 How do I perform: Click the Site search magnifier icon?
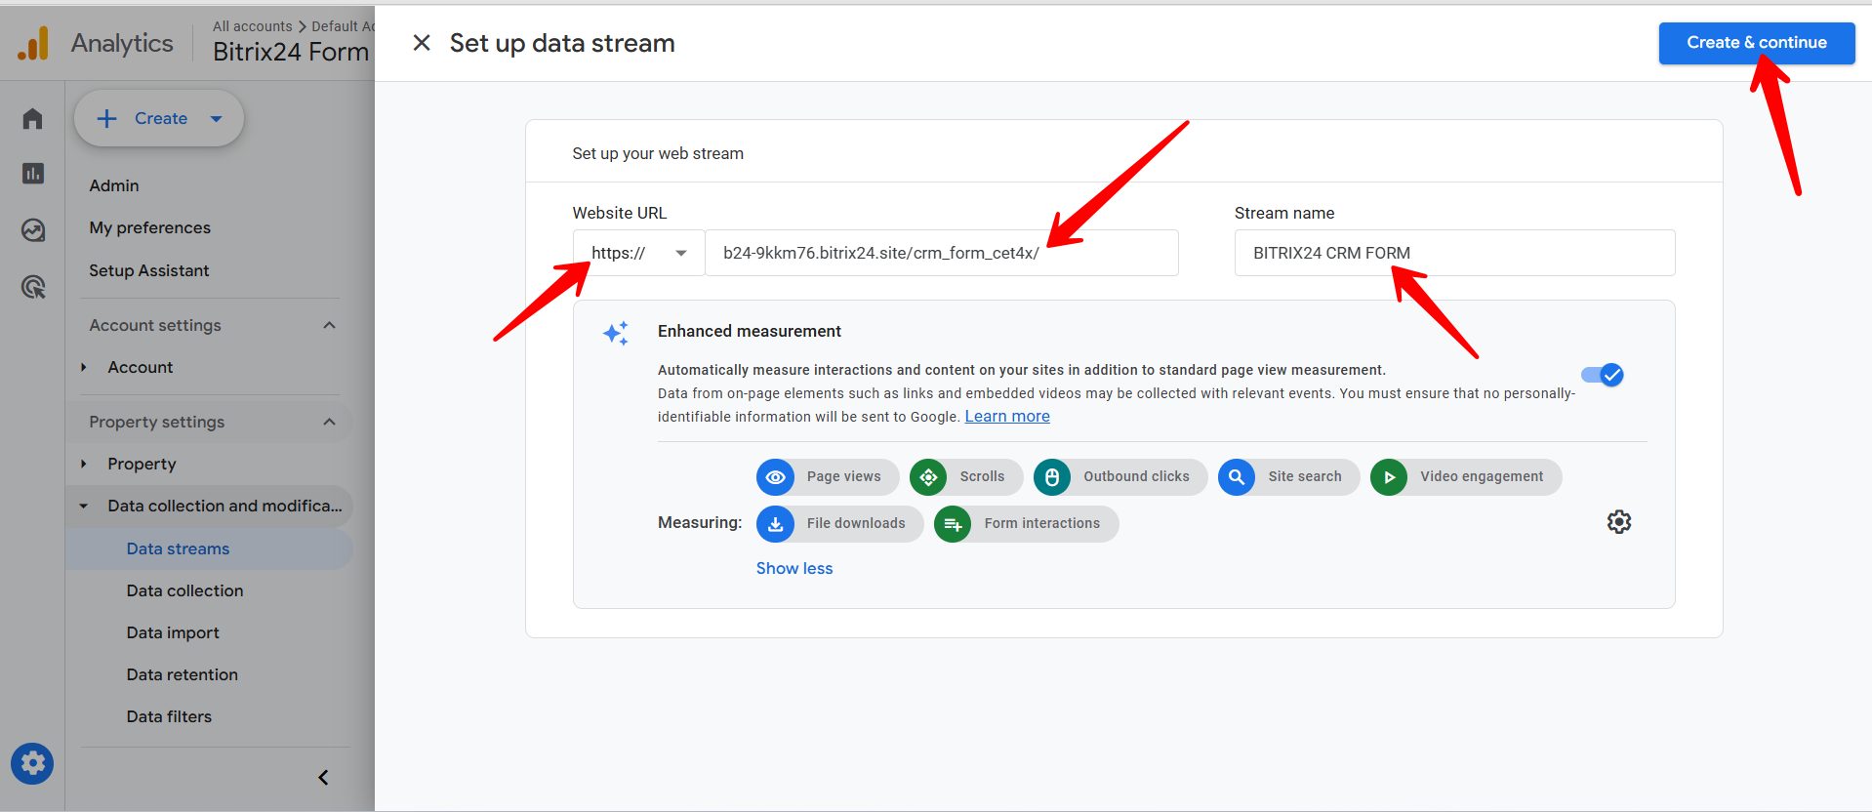coord(1237,477)
